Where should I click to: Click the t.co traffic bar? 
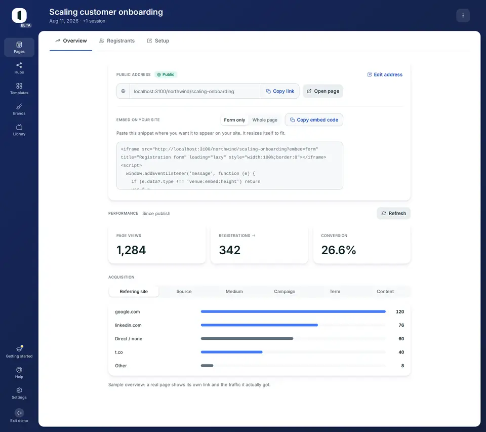(x=231, y=352)
